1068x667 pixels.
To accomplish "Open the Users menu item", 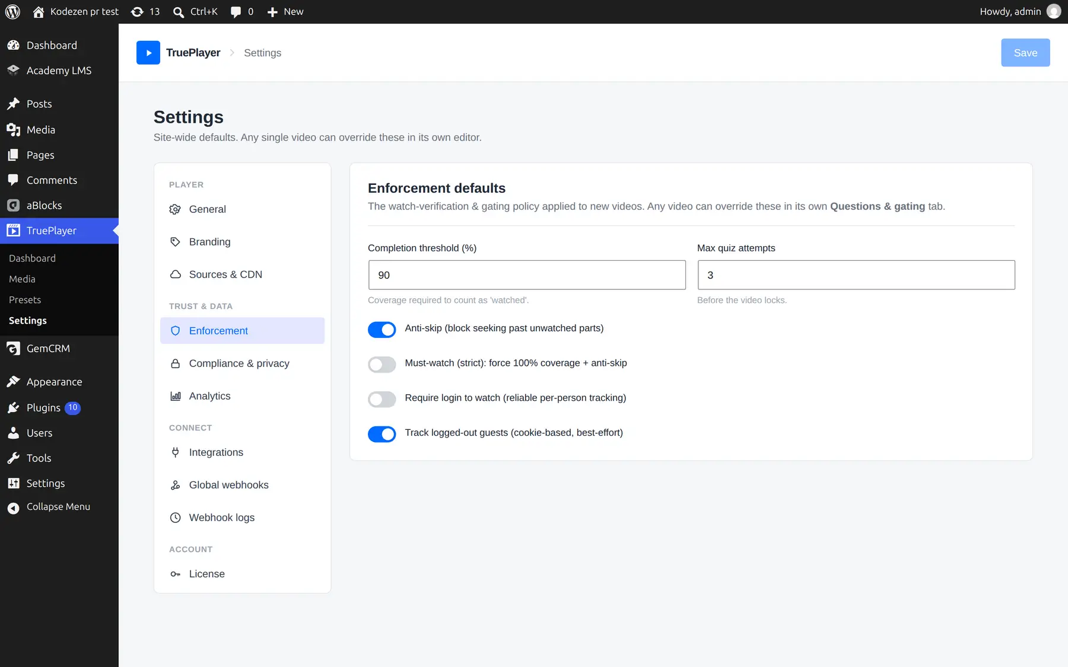I will coord(59,433).
